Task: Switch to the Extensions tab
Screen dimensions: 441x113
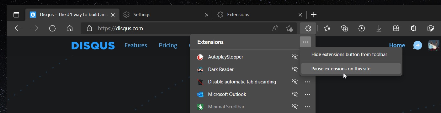Action: click(x=260, y=15)
